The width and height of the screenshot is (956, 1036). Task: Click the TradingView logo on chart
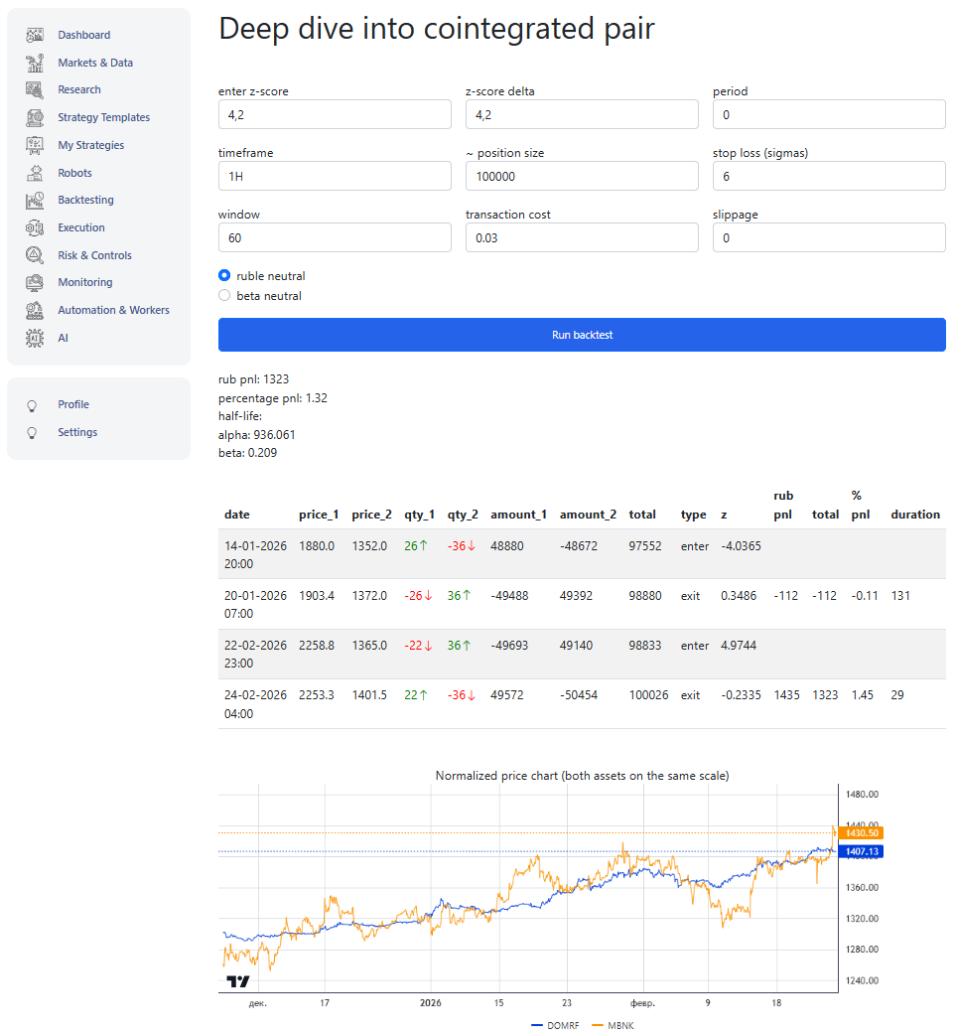tap(238, 981)
